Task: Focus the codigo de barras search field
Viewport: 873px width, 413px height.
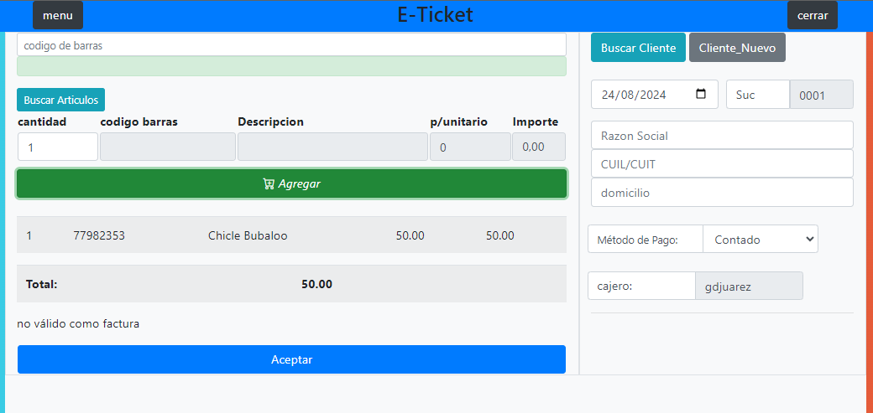Action: (x=291, y=45)
